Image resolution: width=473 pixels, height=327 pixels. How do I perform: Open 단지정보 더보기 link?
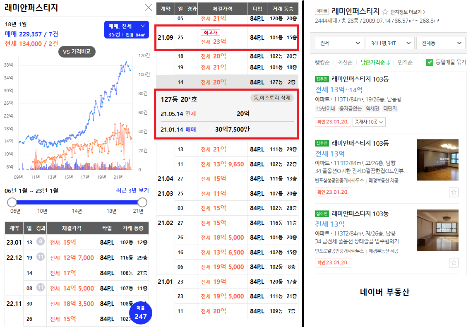coord(408,12)
